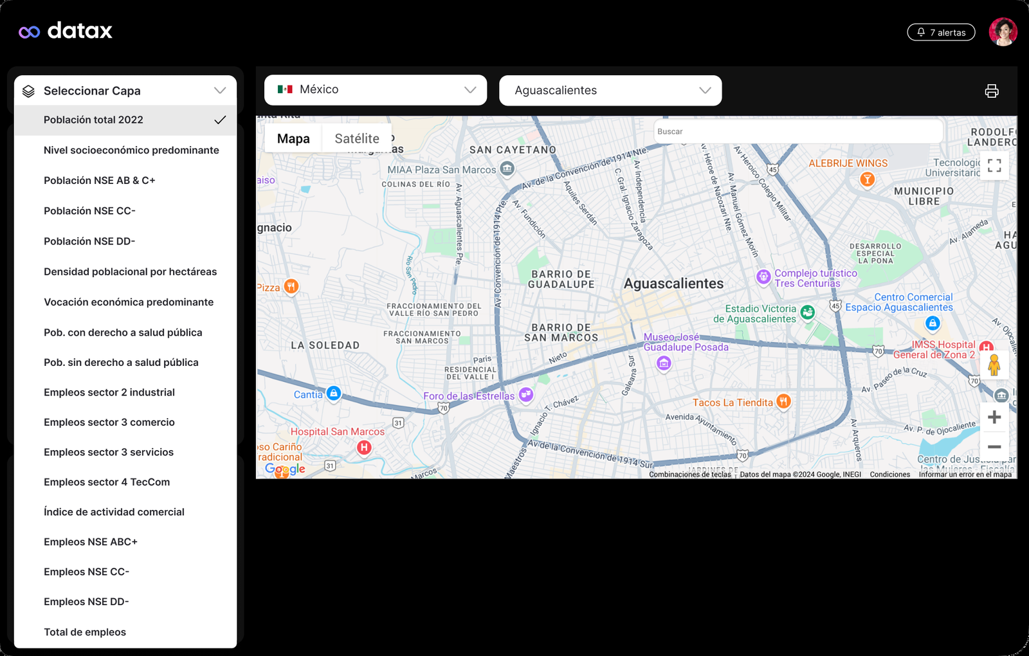Click the MIAA Plaza San Marcos marker
1029x656 pixels.
click(507, 169)
